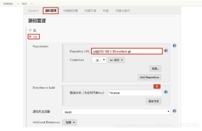202x131 pixels.
Task: Click into the Repository URL input field
Action: pos(127,51)
